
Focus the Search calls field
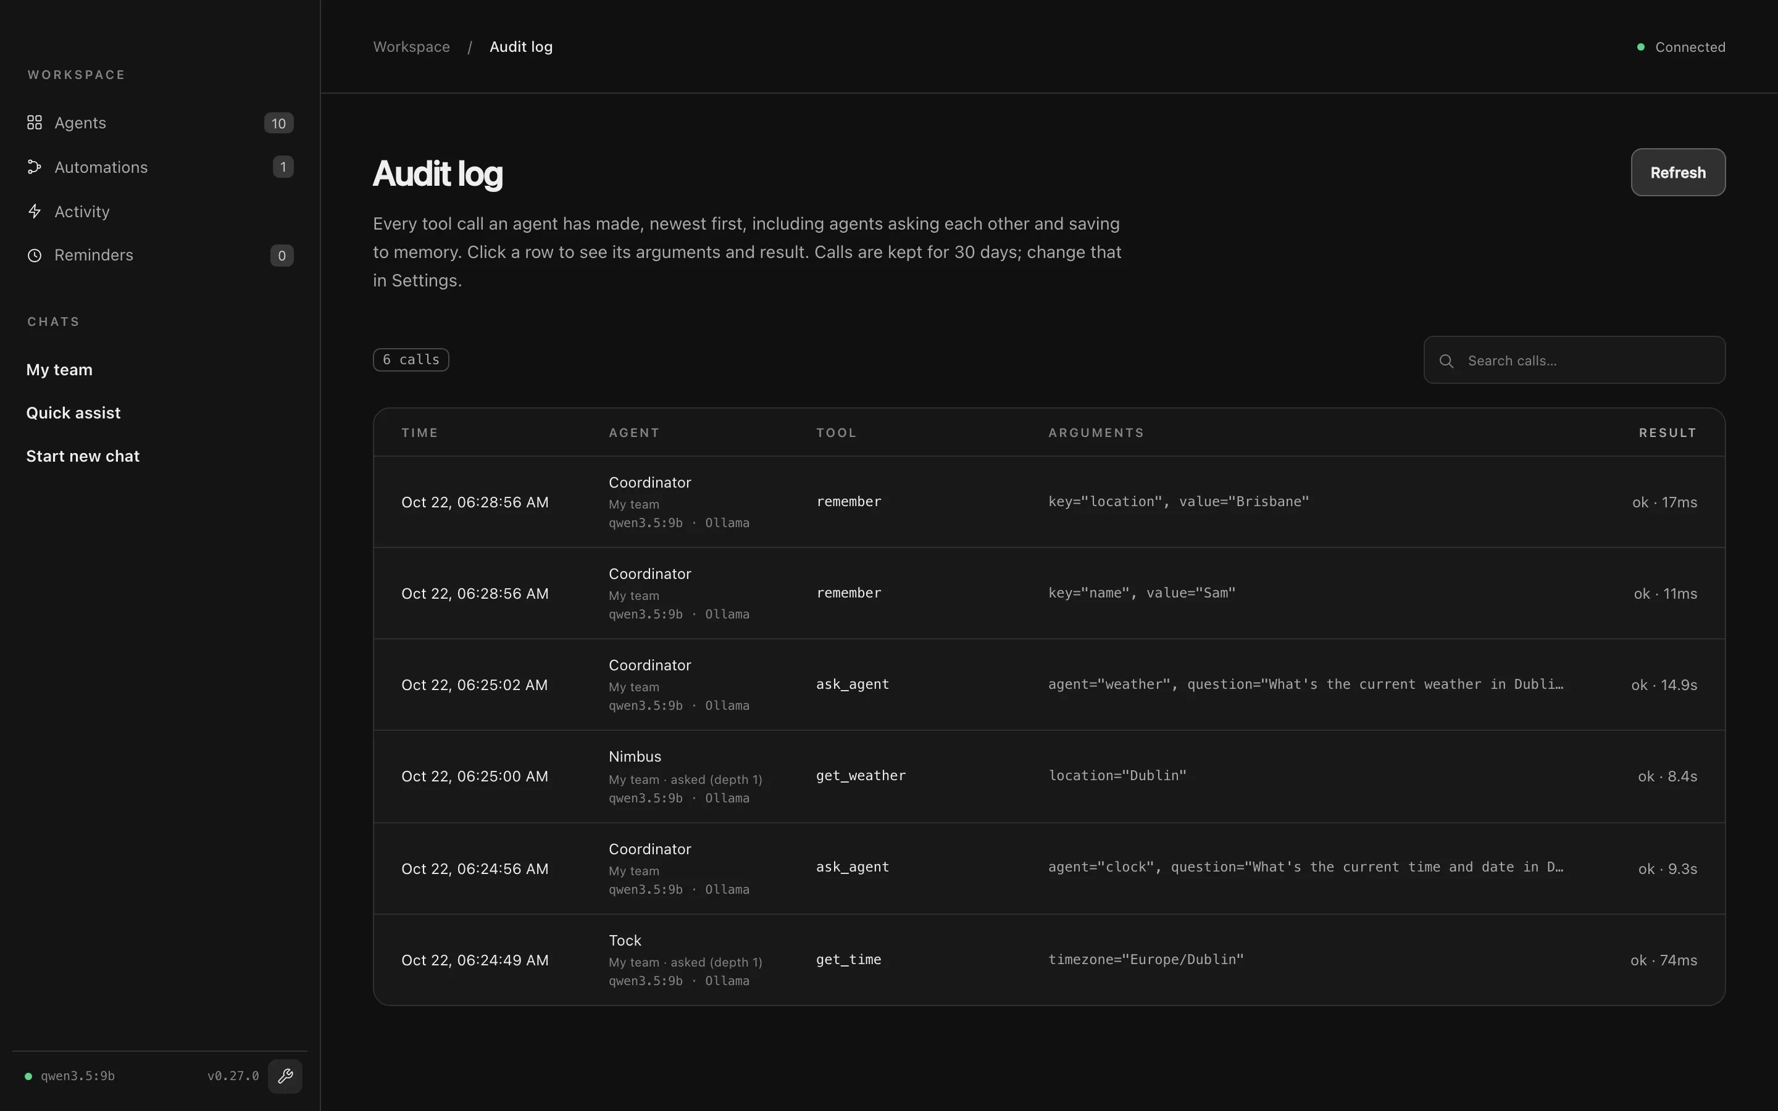pyautogui.click(x=1574, y=360)
